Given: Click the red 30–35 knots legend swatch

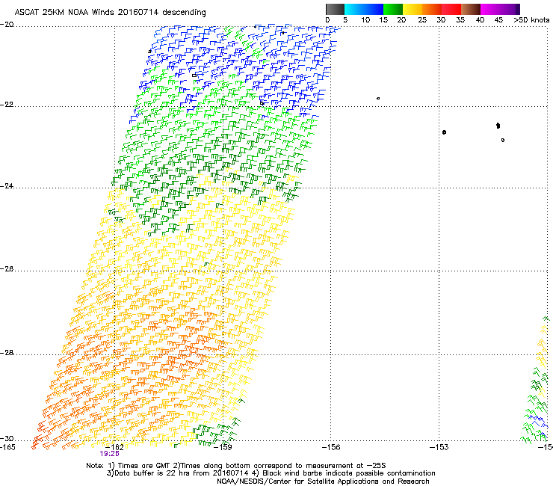Looking at the screenshot, I should [451, 9].
